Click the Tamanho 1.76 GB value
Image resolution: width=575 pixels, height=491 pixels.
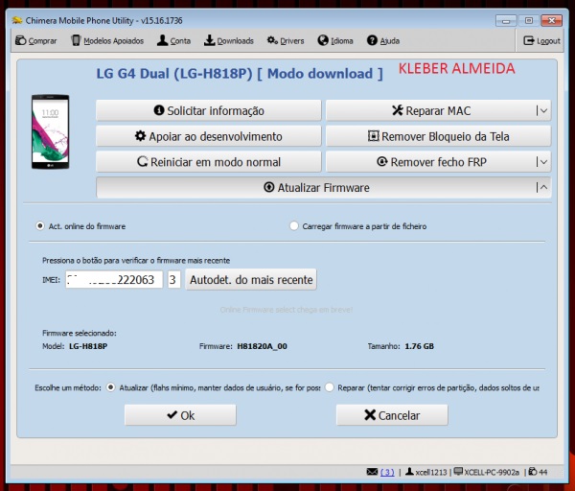click(419, 346)
